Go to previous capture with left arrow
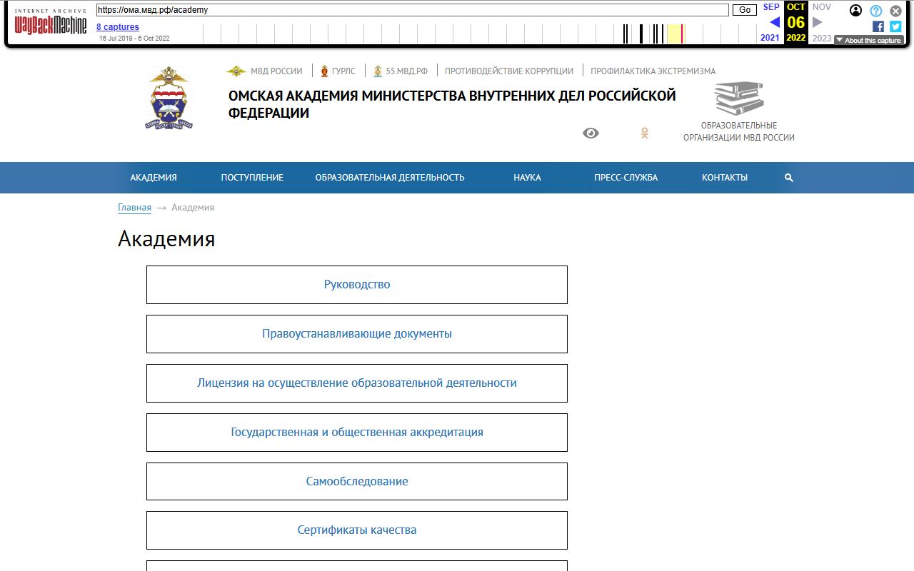 (x=774, y=22)
